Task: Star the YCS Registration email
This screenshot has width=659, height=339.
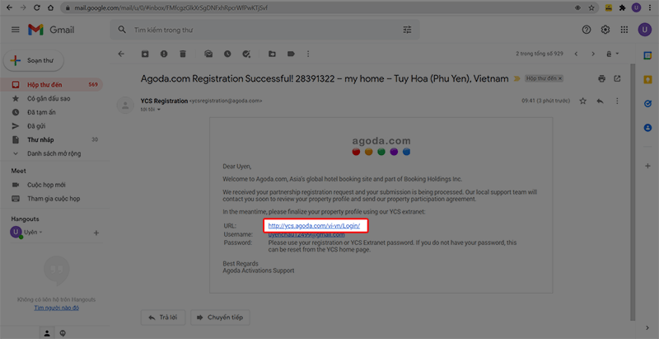Action: tap(582, 101)
